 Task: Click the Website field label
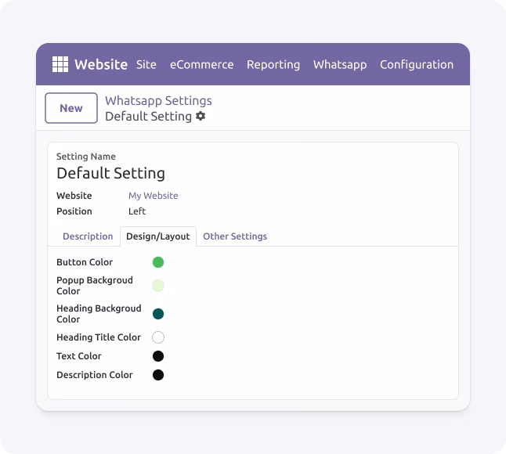[74, 196]
